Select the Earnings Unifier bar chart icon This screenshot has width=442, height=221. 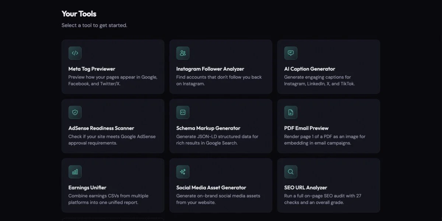pos(75,172)
